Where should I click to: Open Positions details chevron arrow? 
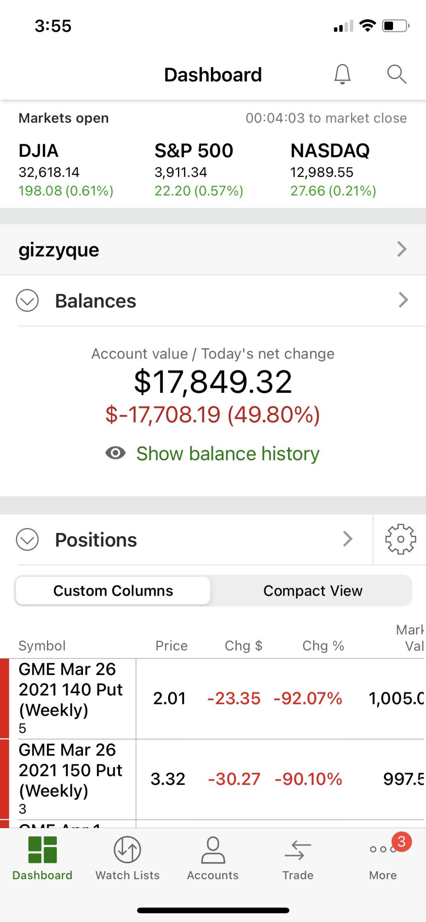(348, 539)
